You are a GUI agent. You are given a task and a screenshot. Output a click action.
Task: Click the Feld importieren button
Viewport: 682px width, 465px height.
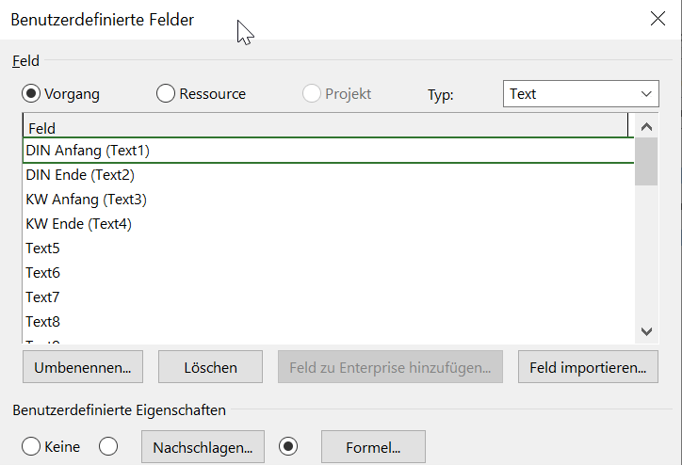pos(588,367)
